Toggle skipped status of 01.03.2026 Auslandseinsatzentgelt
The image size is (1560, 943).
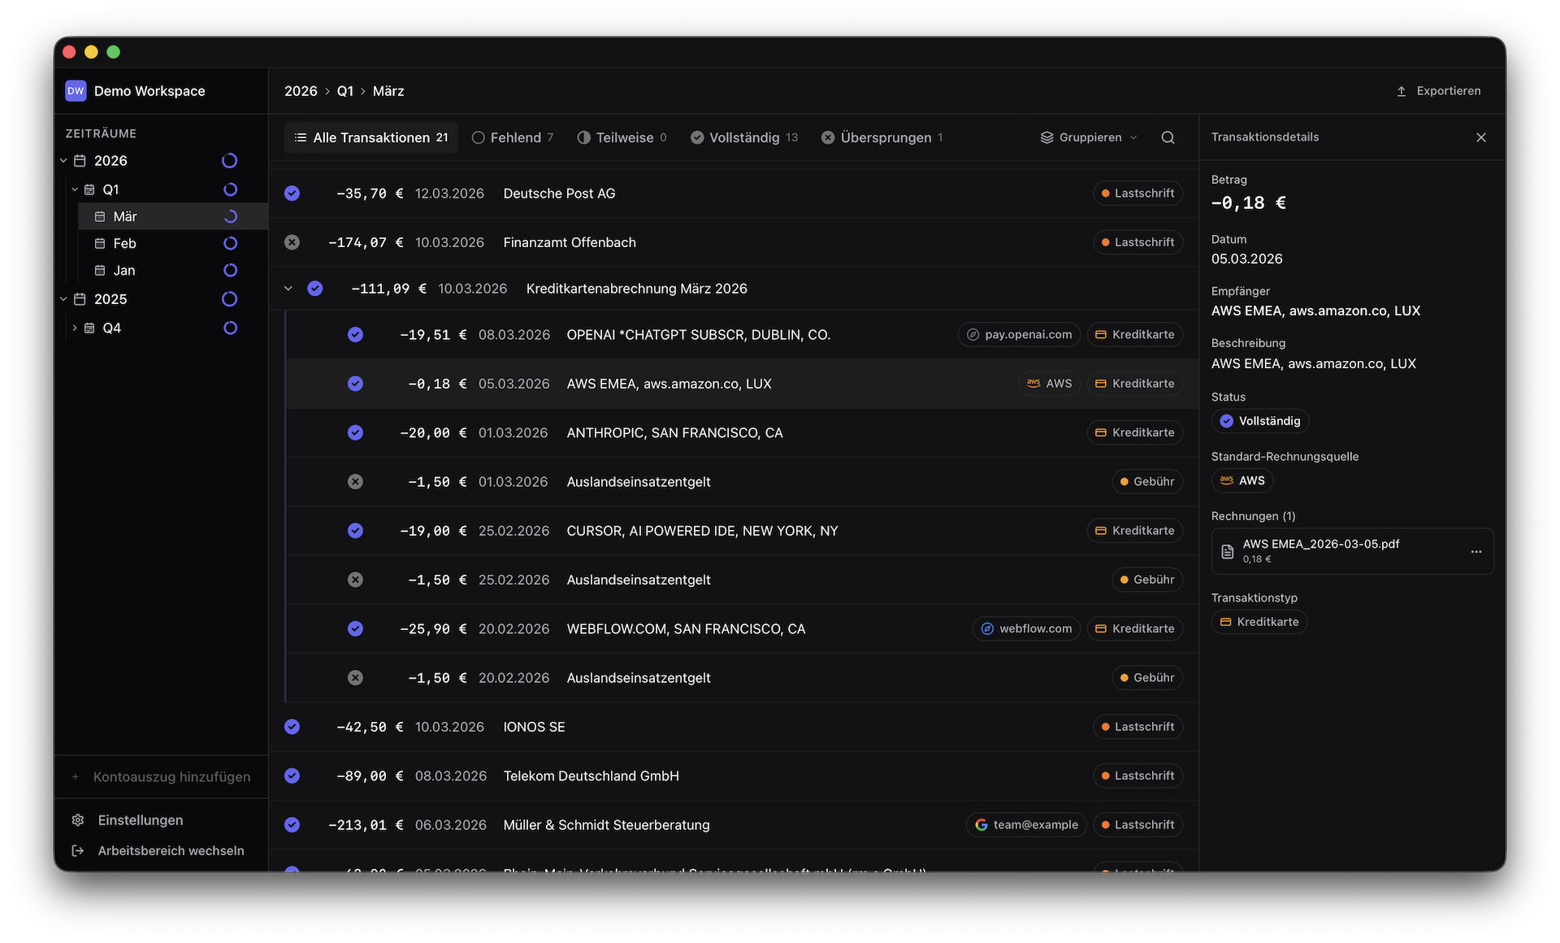click(355, 482)
